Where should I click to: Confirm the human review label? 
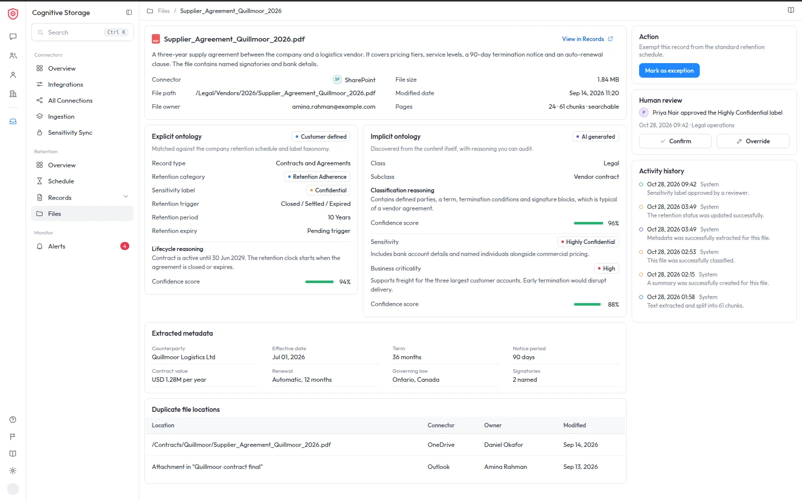point(675,141)
